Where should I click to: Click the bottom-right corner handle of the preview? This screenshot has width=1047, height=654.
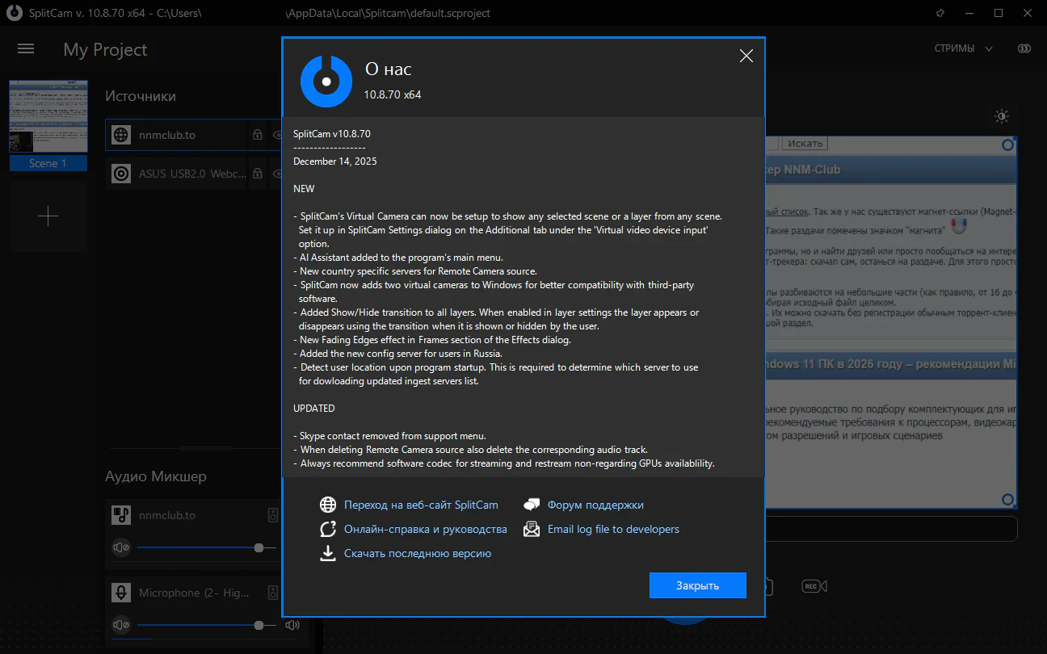[x=1008, y=501]
